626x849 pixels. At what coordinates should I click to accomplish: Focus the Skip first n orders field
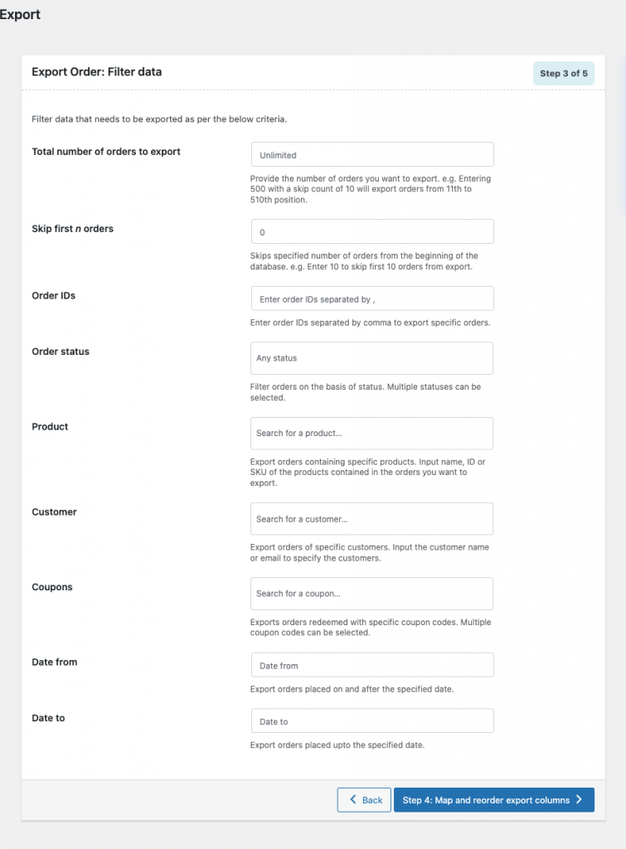pos(372,232)
